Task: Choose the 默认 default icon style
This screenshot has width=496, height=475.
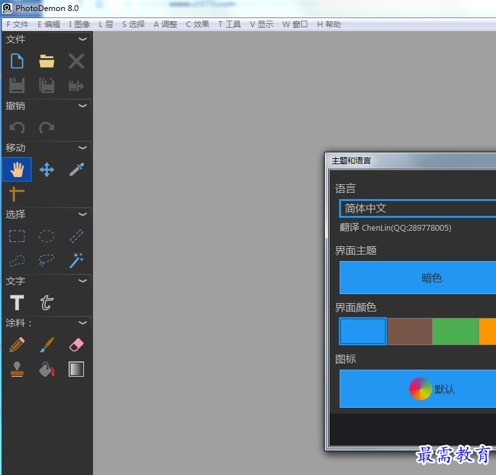Action: pyautogui.click(x=418, y=388)
